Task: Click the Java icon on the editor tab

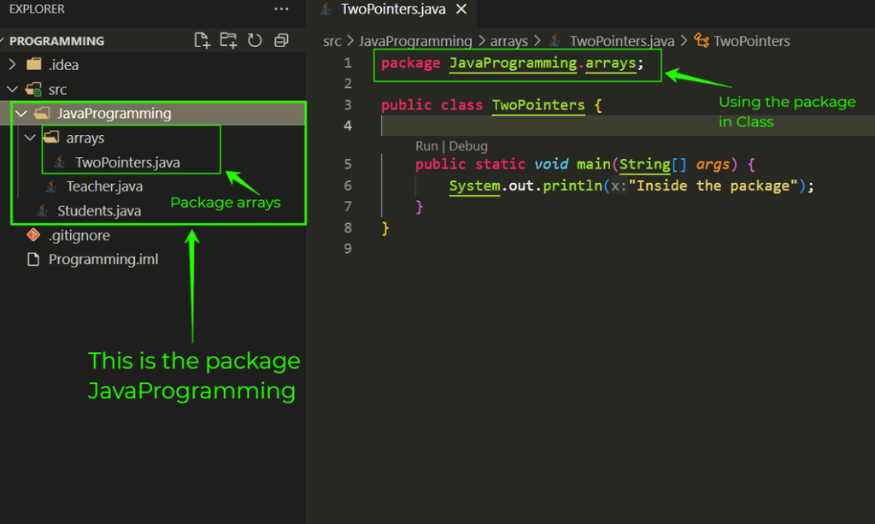Action: 326,9
